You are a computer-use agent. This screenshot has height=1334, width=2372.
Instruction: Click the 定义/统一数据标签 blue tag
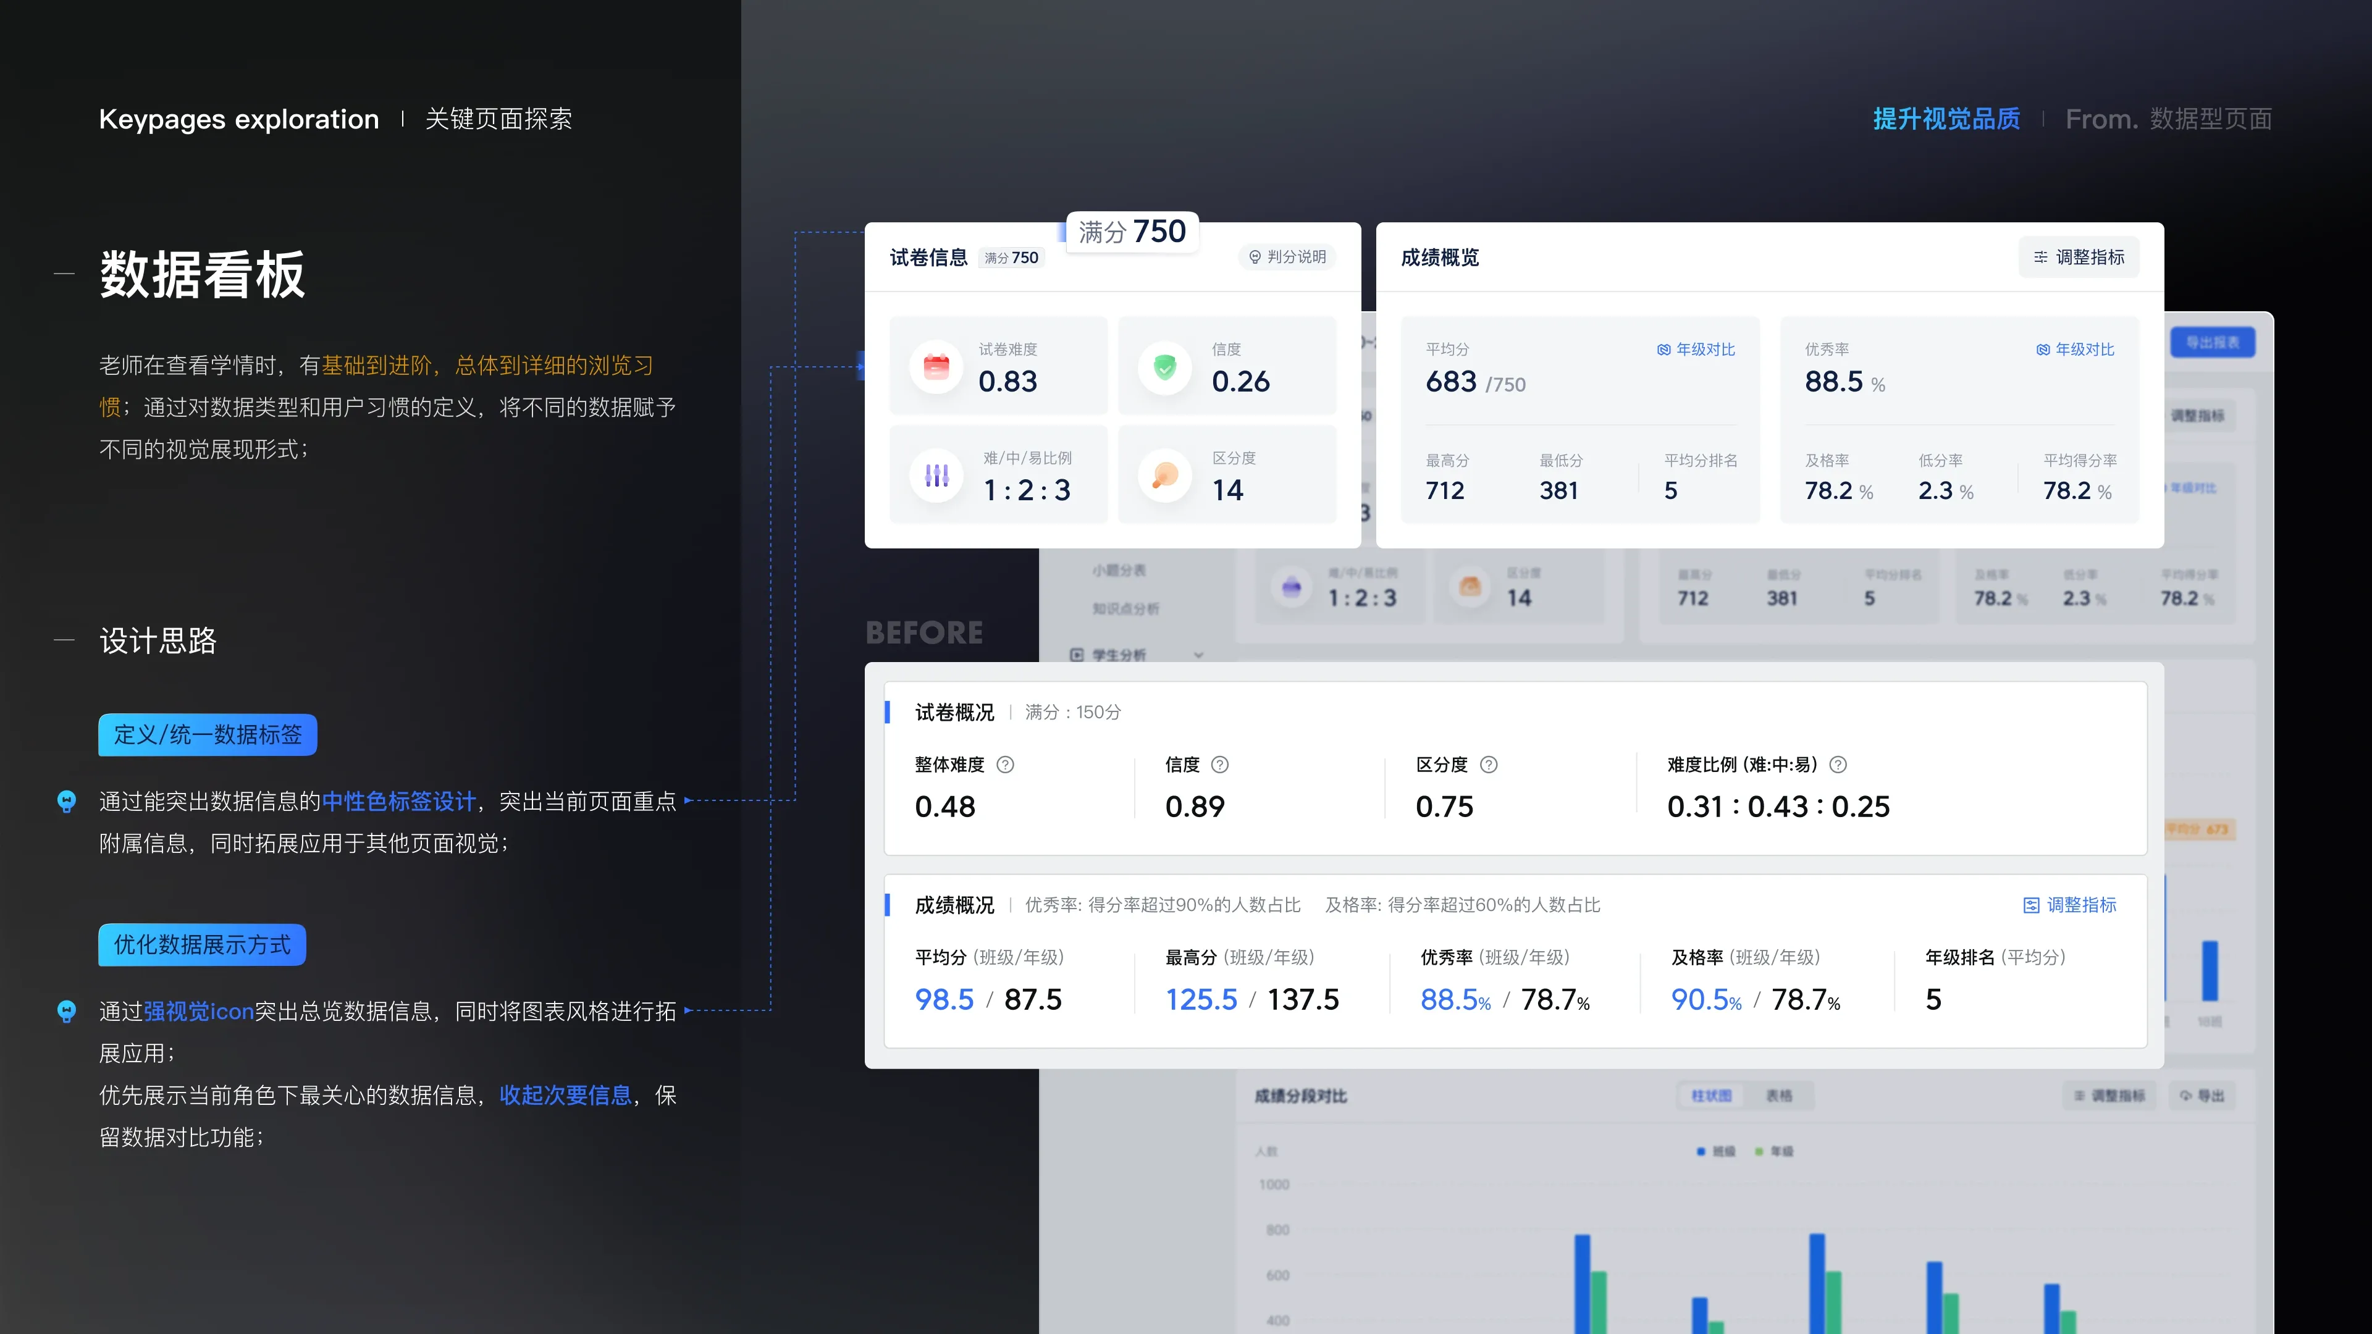click(x=208, y=735)
